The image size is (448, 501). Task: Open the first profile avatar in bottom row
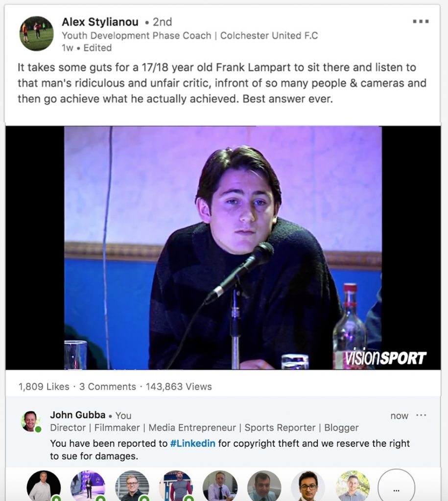click(x=44, y=486)
